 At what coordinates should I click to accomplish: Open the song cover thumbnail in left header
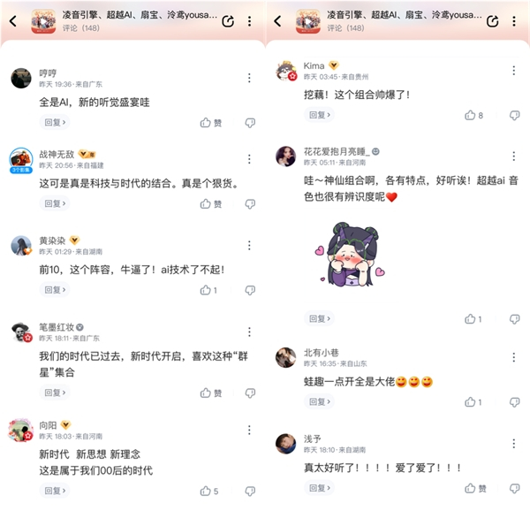43,21
